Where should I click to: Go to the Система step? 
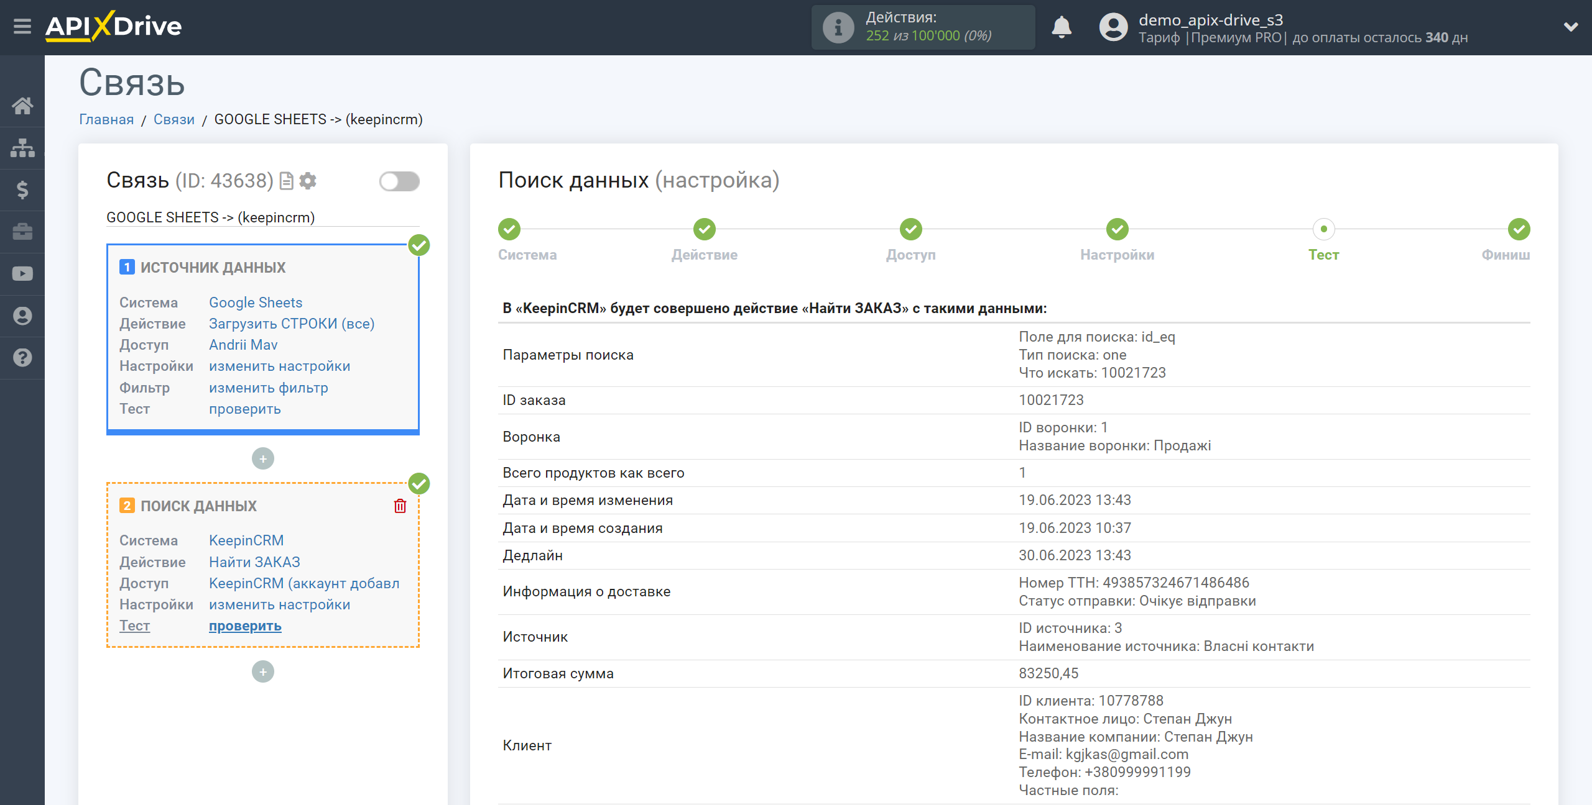[509, 229]
